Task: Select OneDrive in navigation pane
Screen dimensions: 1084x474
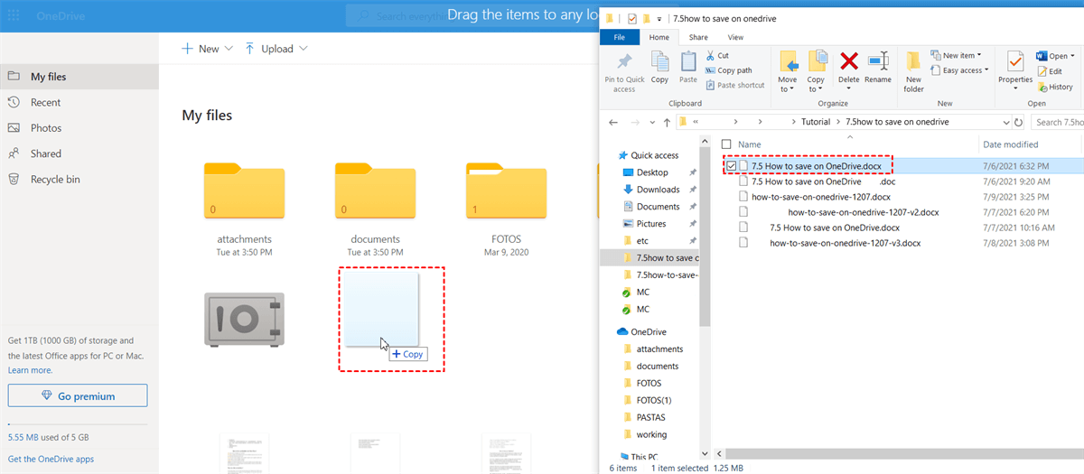Action: (641, 331)
